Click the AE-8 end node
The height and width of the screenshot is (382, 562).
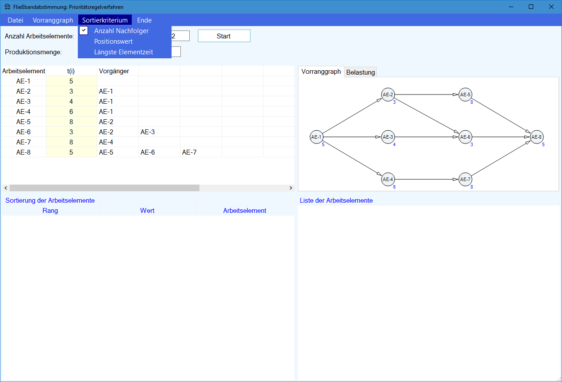[536, 137]
